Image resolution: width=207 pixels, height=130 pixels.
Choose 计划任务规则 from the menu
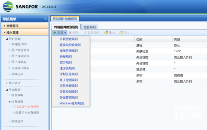point(68,74)
